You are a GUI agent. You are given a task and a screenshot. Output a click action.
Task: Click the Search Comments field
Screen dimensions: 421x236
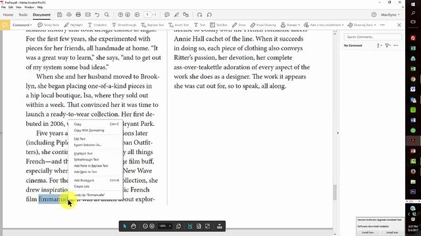(373, 37)
